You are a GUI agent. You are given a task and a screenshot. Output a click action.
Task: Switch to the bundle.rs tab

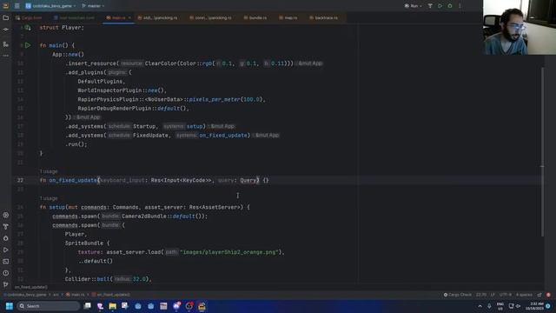coord(255,17)
